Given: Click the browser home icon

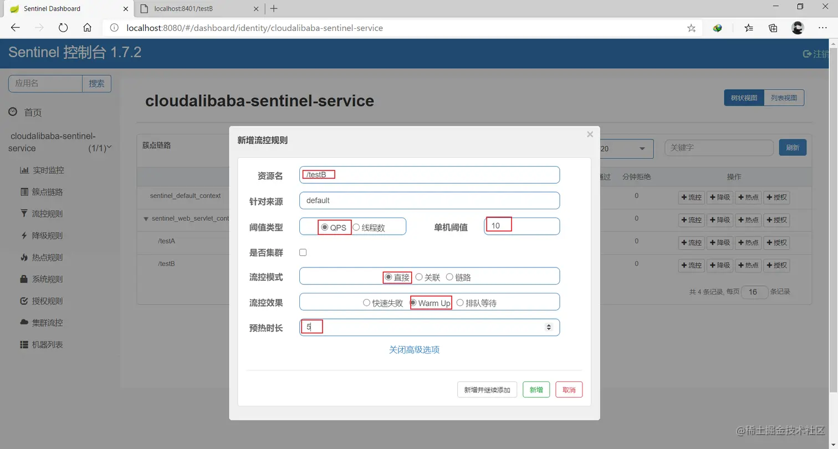Looking at the screenshot, I should click(x=87, y=28).
